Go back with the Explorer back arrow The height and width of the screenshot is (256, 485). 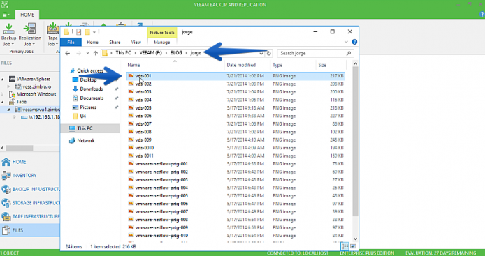pyautogui.click(x=67, y=53)
